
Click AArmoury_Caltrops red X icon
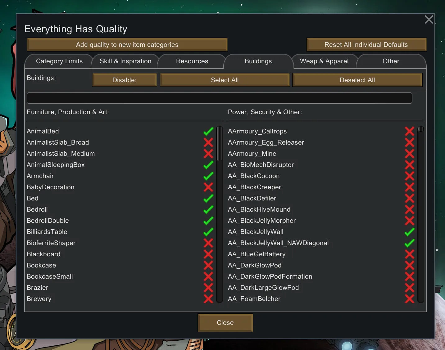409,131
